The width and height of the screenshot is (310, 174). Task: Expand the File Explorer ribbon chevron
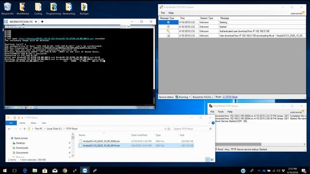pyautogui.click(x=209, y=123)
